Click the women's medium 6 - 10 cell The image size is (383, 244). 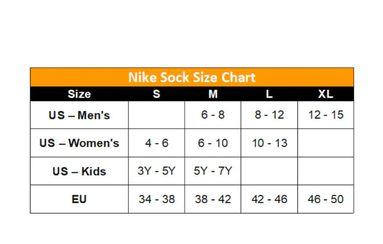(213, 143)
